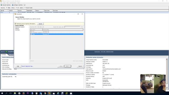
Task: Click the Job ID column header
Action: click(x=13, y=11)
